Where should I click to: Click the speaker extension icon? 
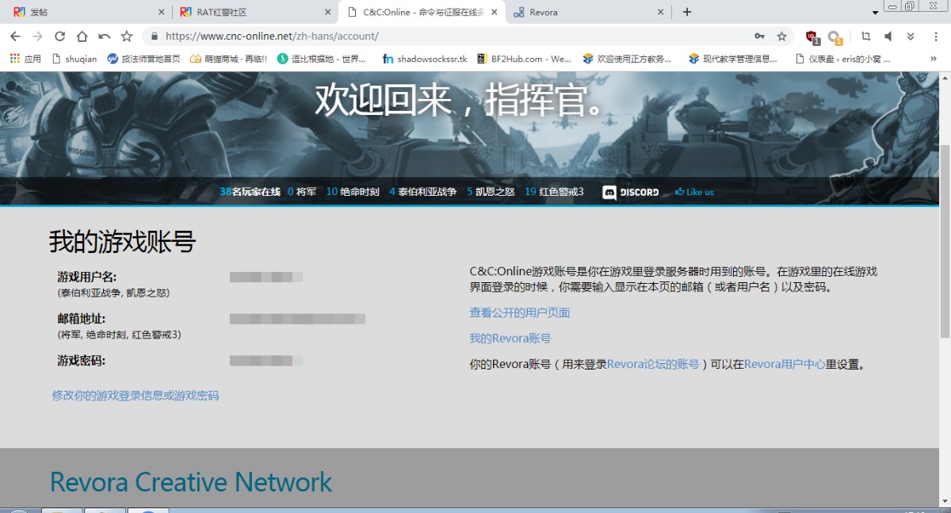click(888, 36)
